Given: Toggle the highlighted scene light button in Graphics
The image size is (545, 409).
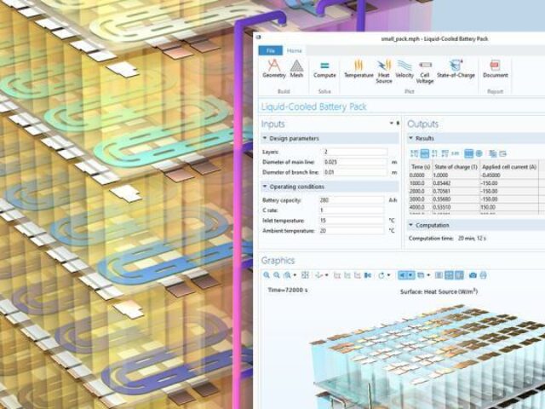Looking at the screenshot, I should 402,275.
